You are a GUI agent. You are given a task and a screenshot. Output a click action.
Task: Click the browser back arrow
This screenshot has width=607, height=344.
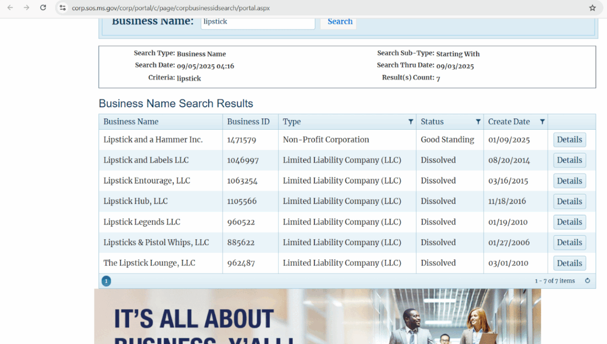(x=10, y=8)
